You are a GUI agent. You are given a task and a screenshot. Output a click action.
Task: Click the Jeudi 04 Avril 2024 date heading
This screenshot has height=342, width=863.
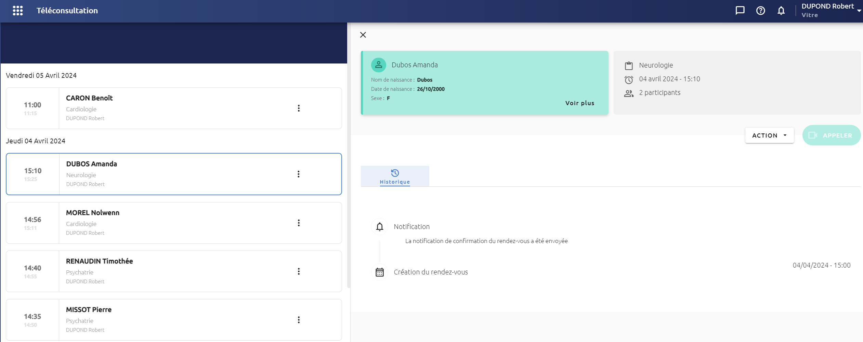[36, 141]
